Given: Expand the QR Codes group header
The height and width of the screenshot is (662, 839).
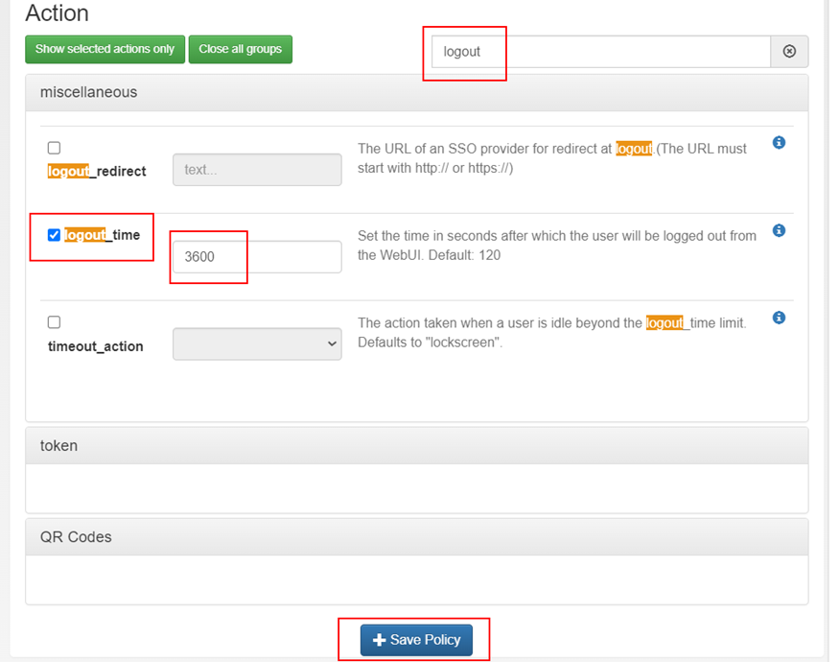Looking at the screenshot, I should [417, 536].
